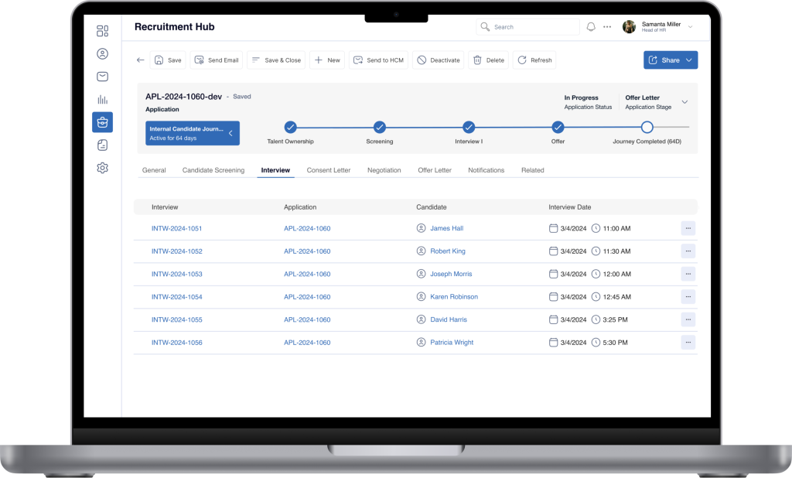Click the notification bell icon

point(591,27)
